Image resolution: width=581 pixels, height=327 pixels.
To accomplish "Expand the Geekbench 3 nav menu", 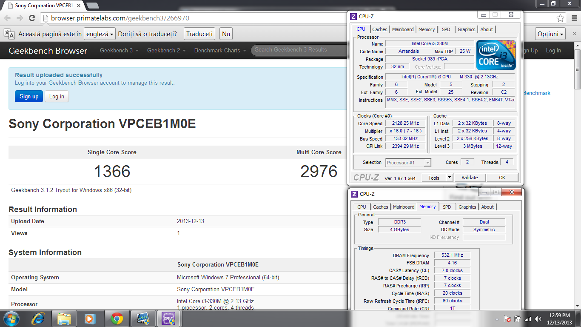I will coord(119,50).
